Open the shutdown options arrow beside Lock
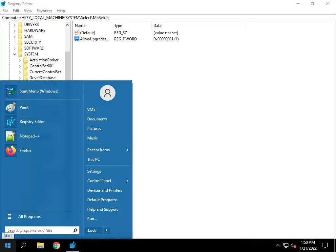Screen dimensions: 336x252 (x=107, y=230)
